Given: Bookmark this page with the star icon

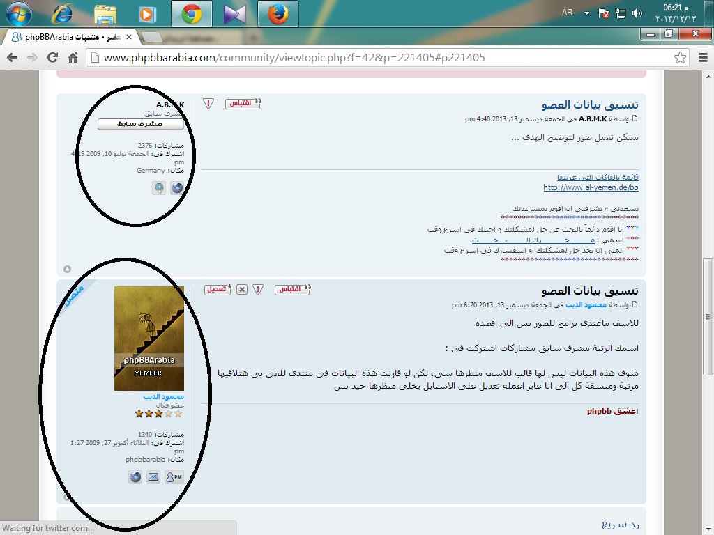Looking at the screenshot, I should point(680,58).
